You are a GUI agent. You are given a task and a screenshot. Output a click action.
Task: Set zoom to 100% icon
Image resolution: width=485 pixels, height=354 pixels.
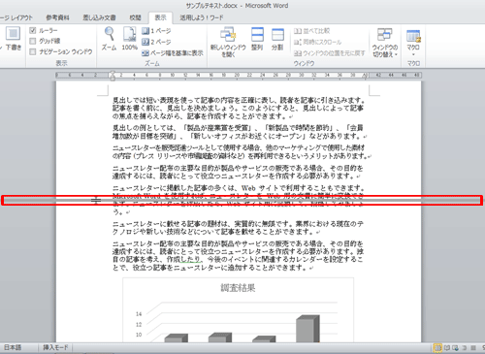[129, 39]
